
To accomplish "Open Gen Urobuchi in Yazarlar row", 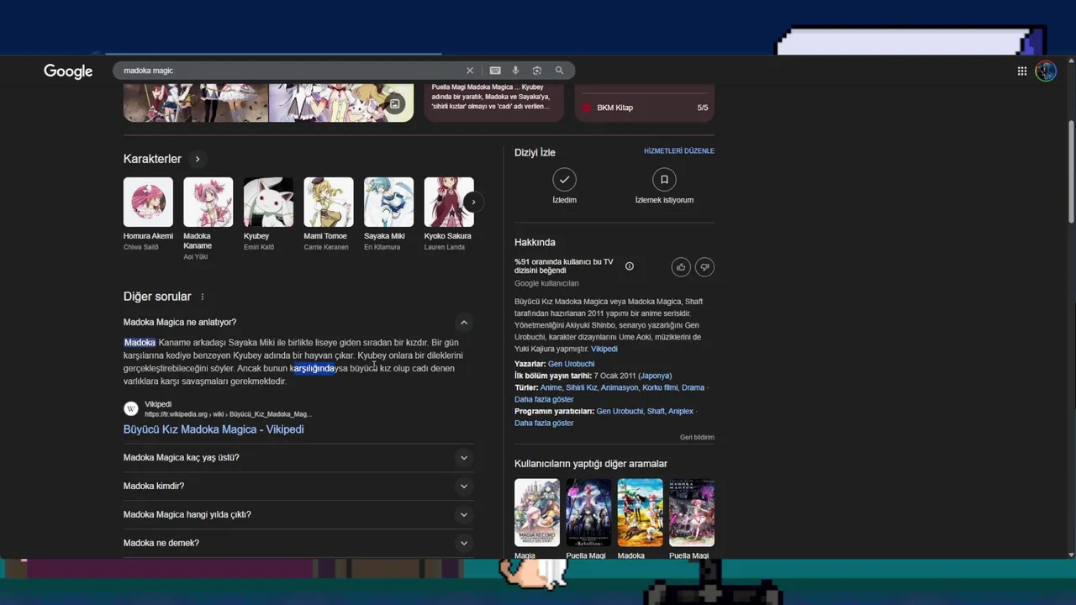I will (x=571, y=364).
